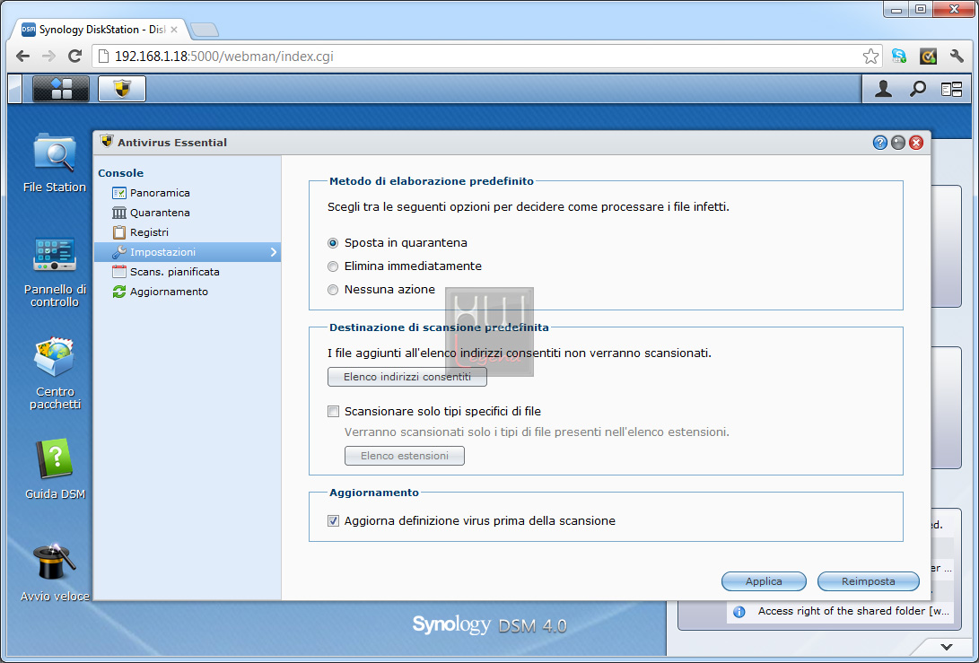
Task: Click the browser forward arrow
Action: pyautogui.click(x=48, y=57)
